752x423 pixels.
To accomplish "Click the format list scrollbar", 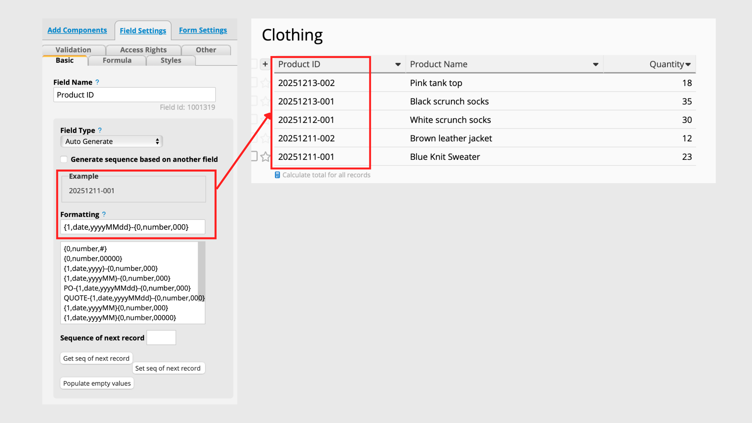I will [201, 272].
